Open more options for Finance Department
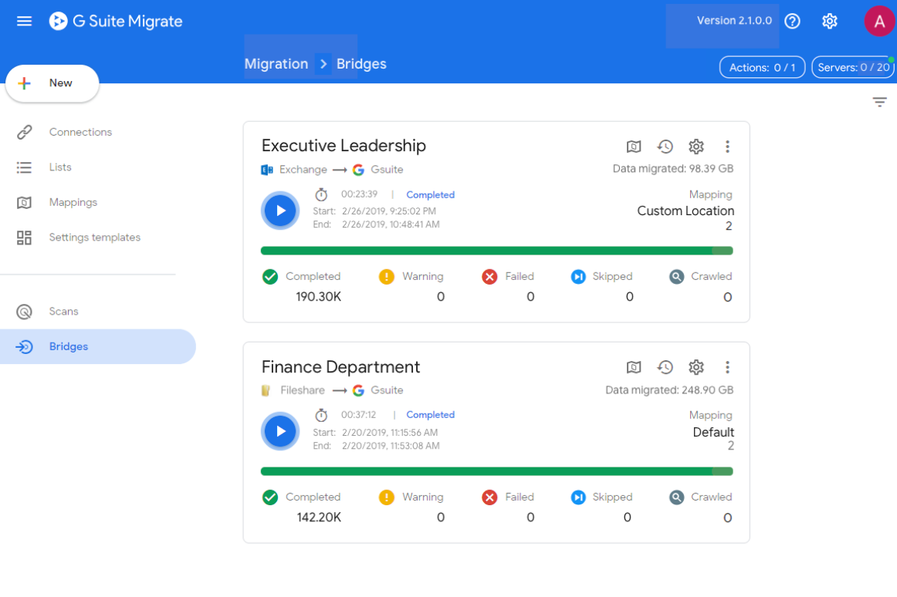 pyautogui.click(x=727, y=367)
